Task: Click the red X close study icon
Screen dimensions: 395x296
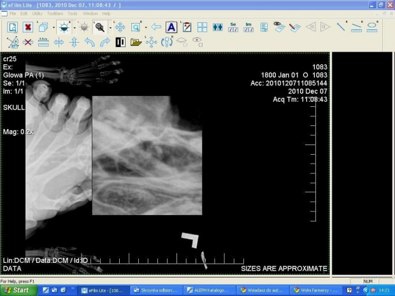Action: tap(28, 27)
